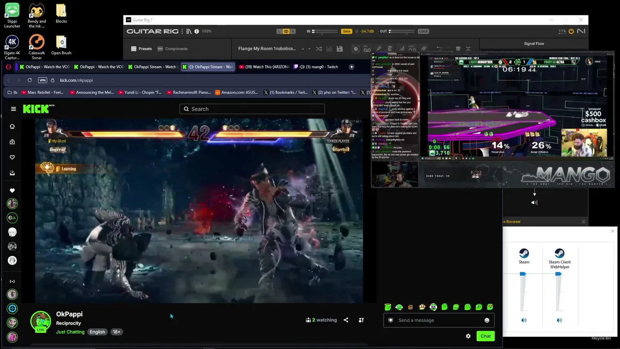Go to Kick home in sidebar
Screen dimensions: 620x349
13,127
